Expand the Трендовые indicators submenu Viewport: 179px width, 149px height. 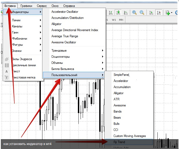pos(77,51)
